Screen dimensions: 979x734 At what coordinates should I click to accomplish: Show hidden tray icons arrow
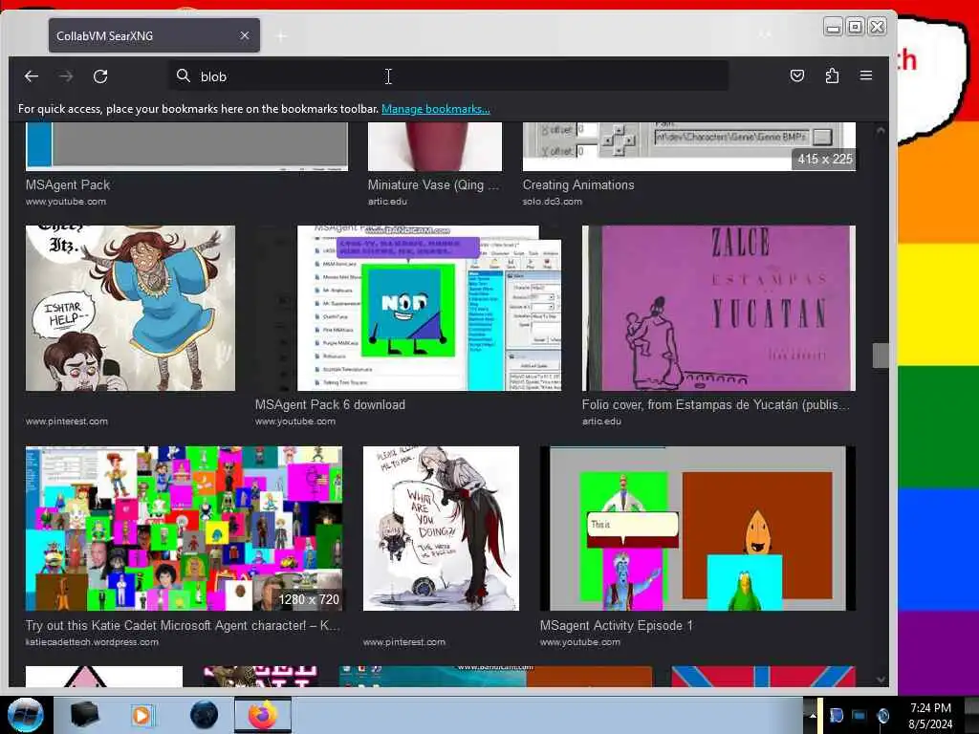tap(813, 715)
